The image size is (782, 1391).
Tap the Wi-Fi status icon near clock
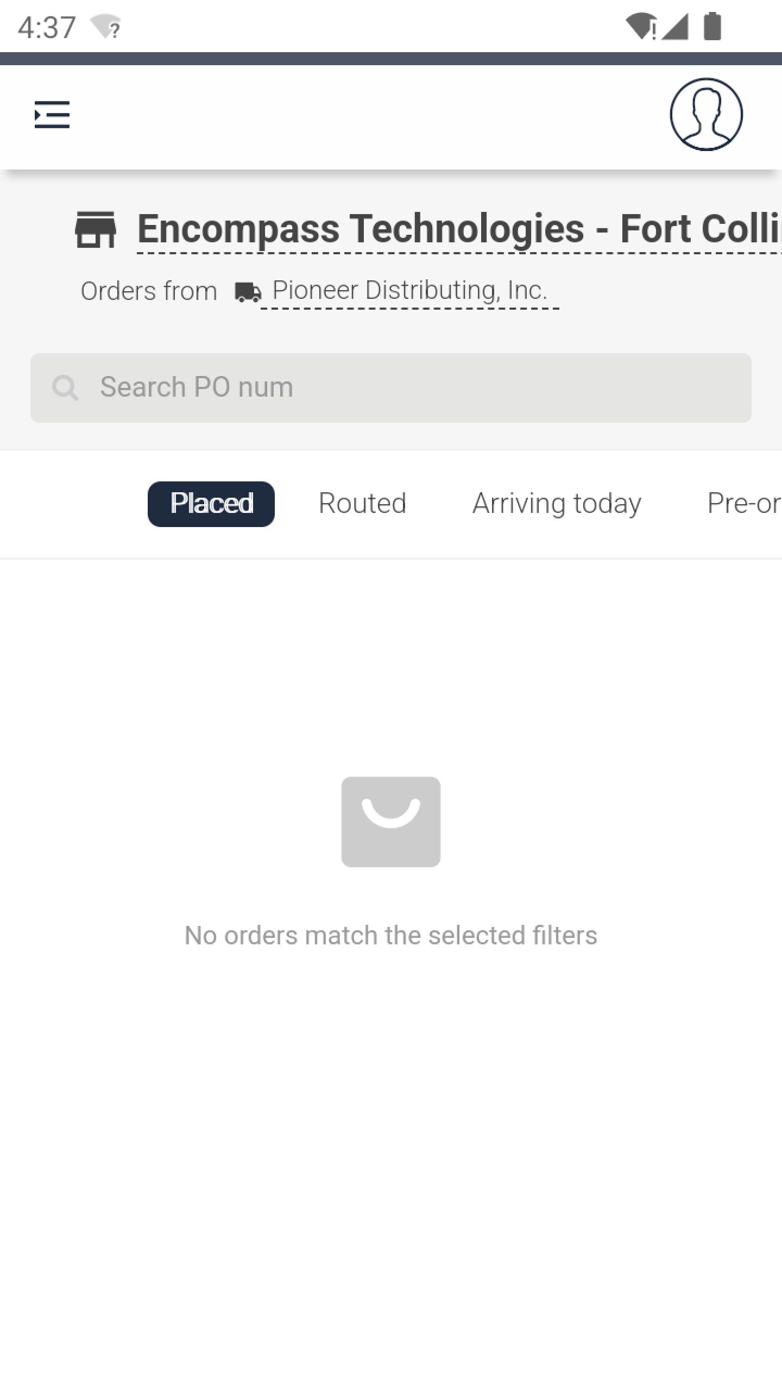point(106,27)
